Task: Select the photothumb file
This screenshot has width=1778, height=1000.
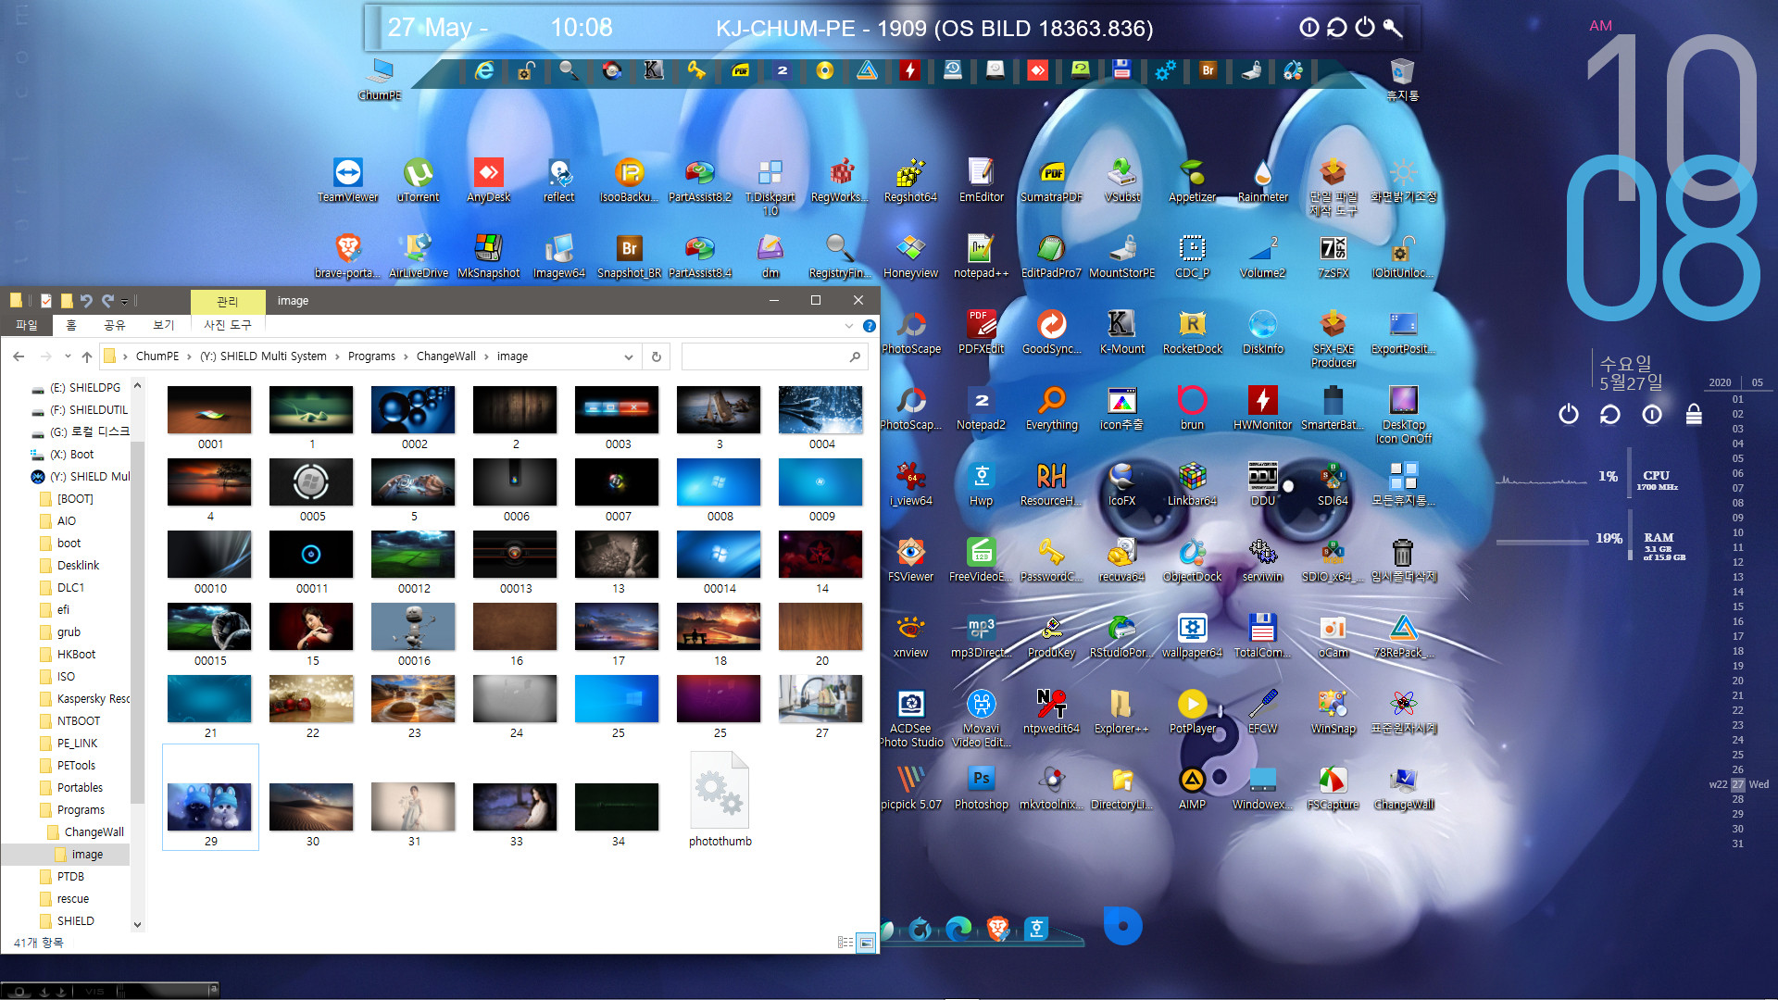Action: 720,798
